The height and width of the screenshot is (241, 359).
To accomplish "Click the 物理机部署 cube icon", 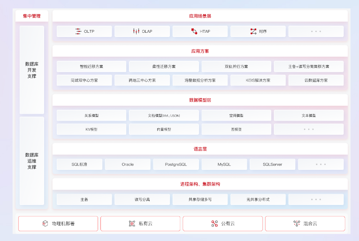I will click(x=45, y=224).
